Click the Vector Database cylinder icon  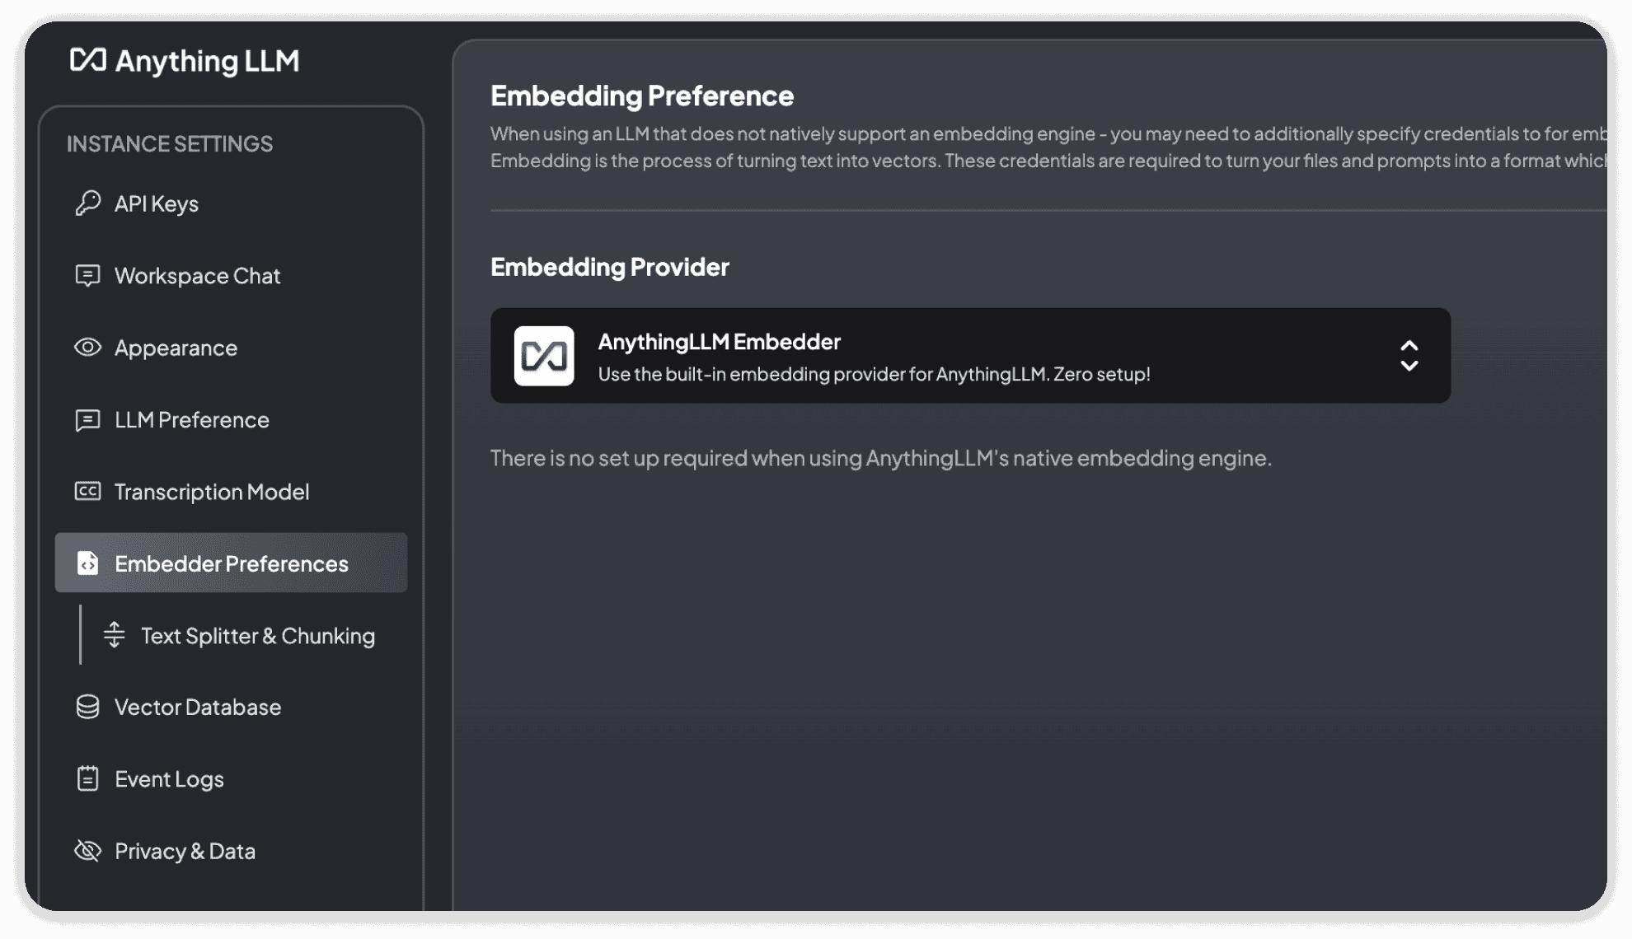(87, 707)
